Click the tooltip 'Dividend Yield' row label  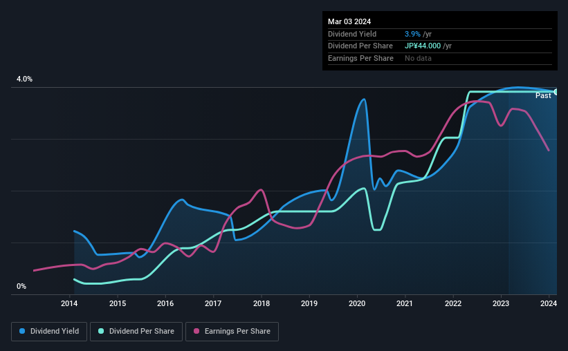click(352, 34)
